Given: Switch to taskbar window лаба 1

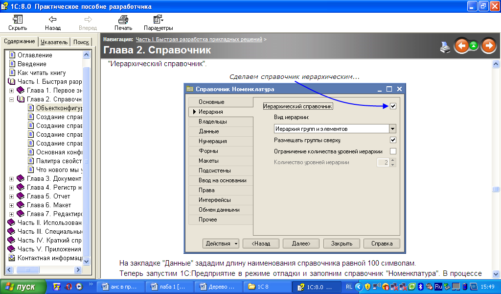Looking at the screenshot, I should [x=170, y=287].
